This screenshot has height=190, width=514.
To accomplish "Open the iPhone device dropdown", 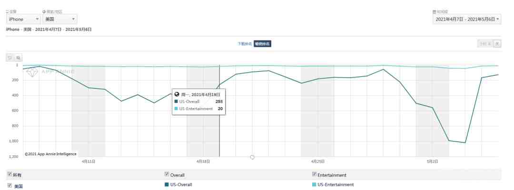I will (x=24, y=19).
